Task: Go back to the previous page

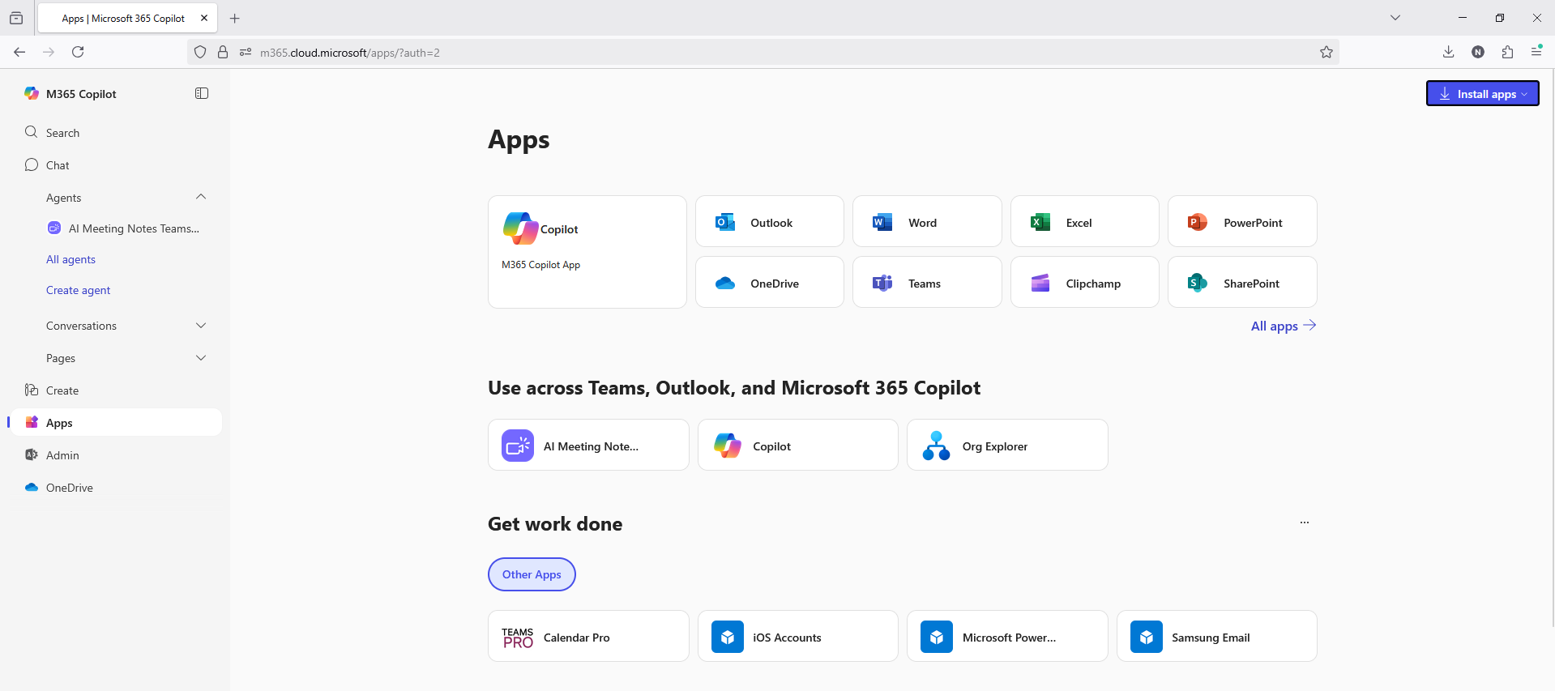Action: [x=19, y=52]
